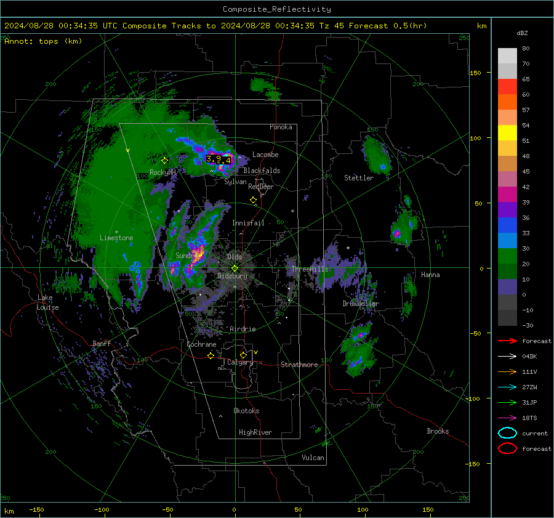Click the Composite_Reflectivity title
The width and height of the screenshot is (554, 518).
[277, 9]
